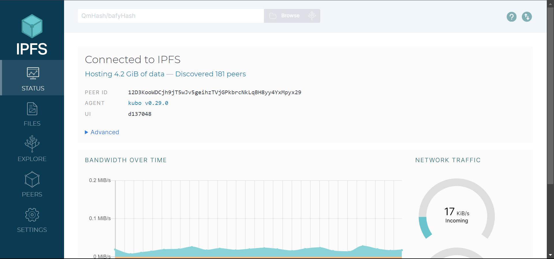Click the up-down arrows tasks icon

point(527,17)
